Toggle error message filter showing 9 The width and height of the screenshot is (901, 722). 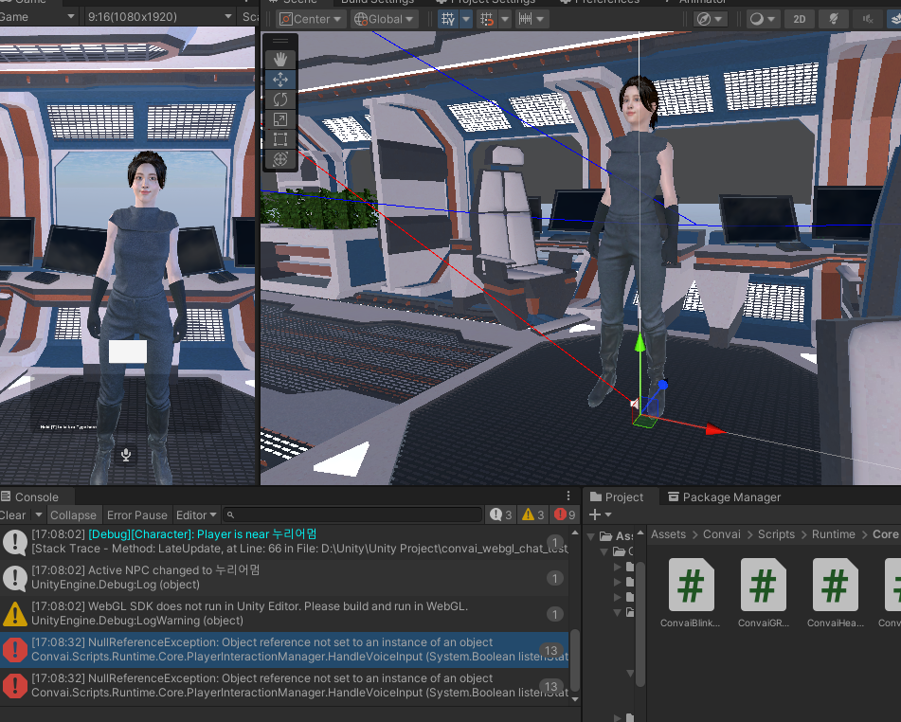565,515
